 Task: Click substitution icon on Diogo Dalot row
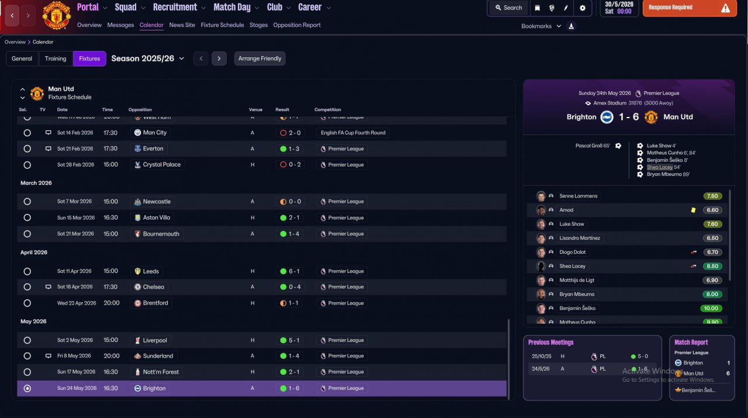[x=694, y=252]
